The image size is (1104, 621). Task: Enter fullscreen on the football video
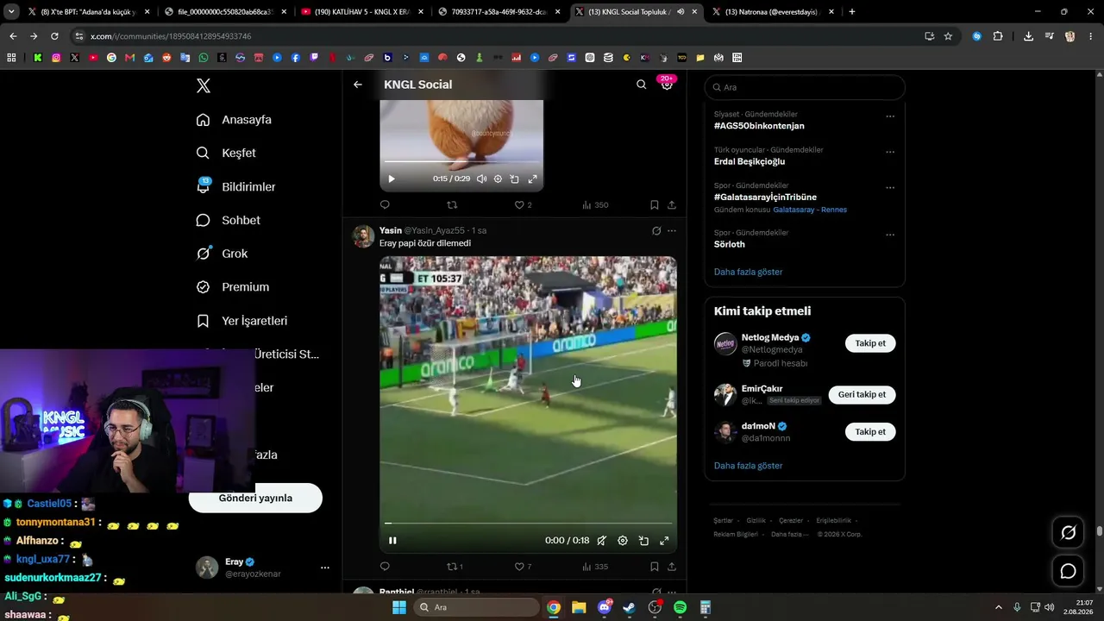[664, 541]
